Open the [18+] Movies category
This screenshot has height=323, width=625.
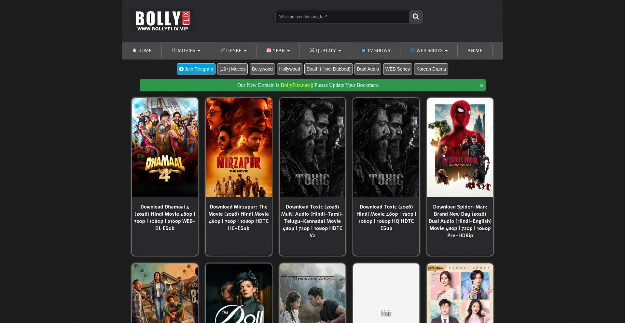point(232,69)
